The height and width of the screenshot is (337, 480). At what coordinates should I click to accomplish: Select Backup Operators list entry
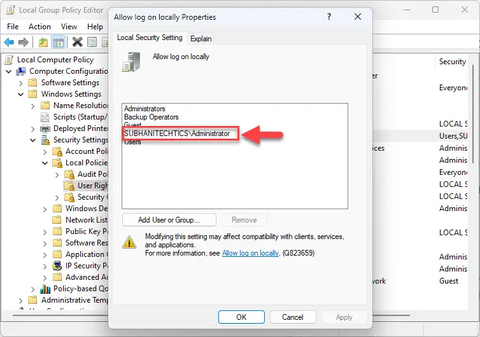coord(152,117)
